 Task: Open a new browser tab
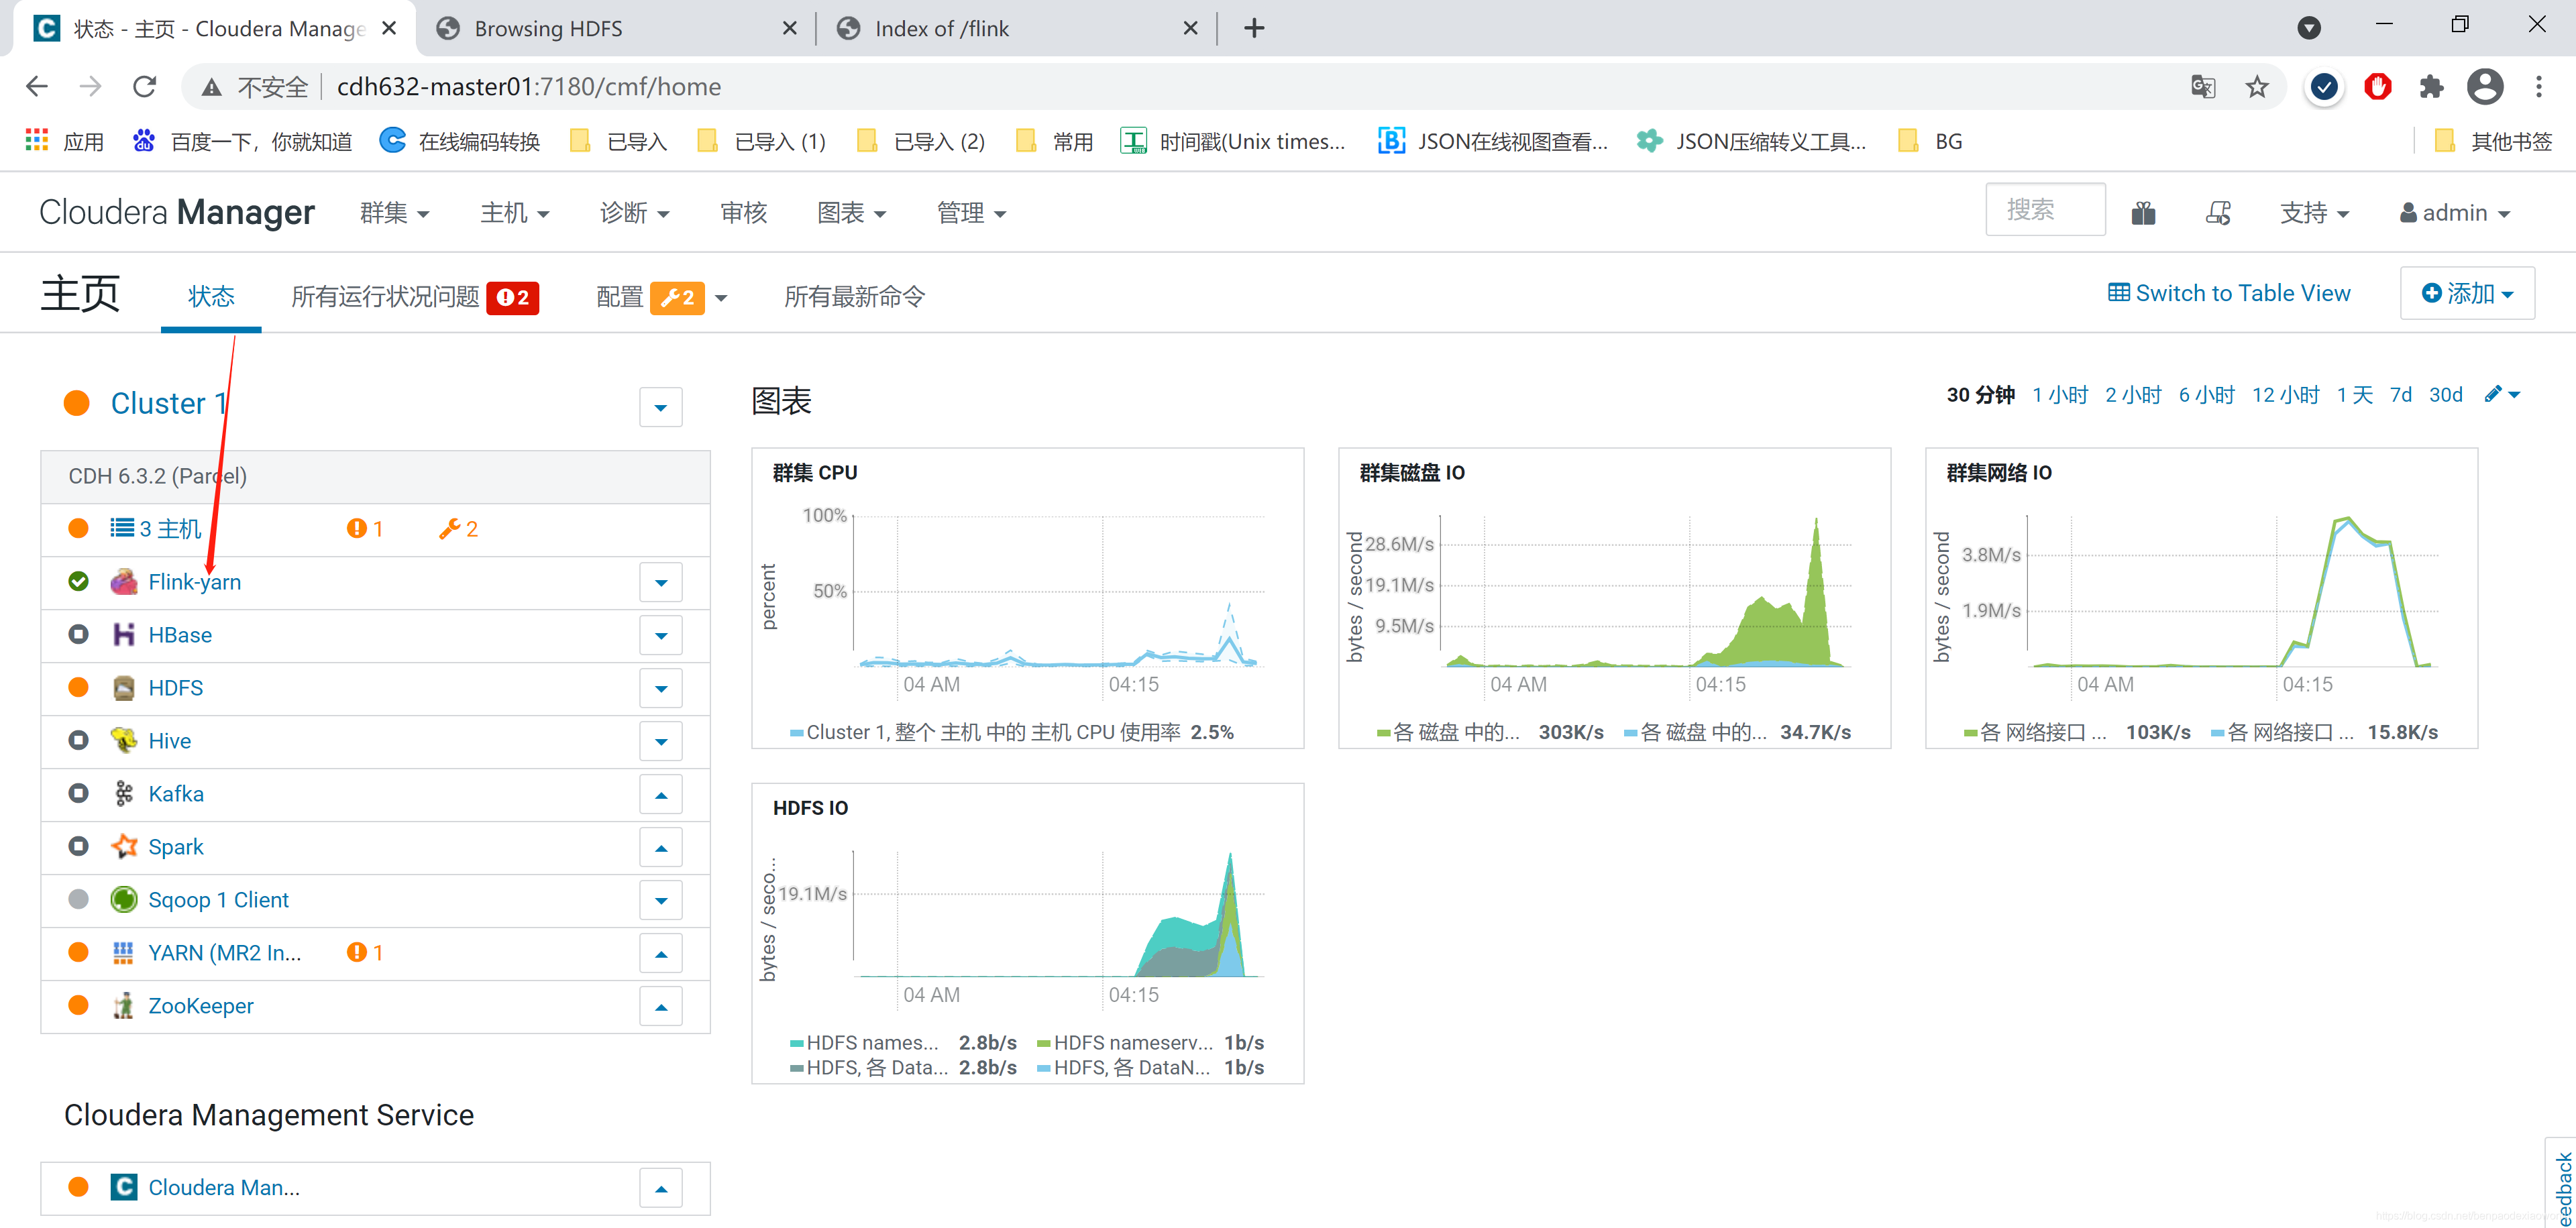[1254, 29]
